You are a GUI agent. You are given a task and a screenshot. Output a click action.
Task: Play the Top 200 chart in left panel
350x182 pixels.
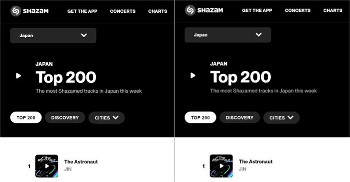tap(18, 76)
